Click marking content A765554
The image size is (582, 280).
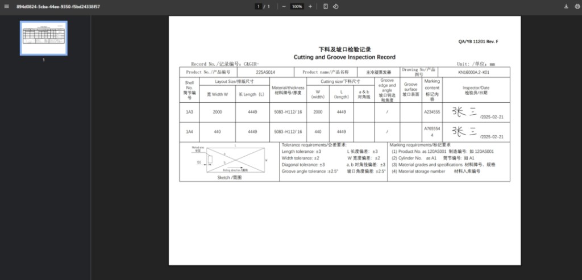432,132
